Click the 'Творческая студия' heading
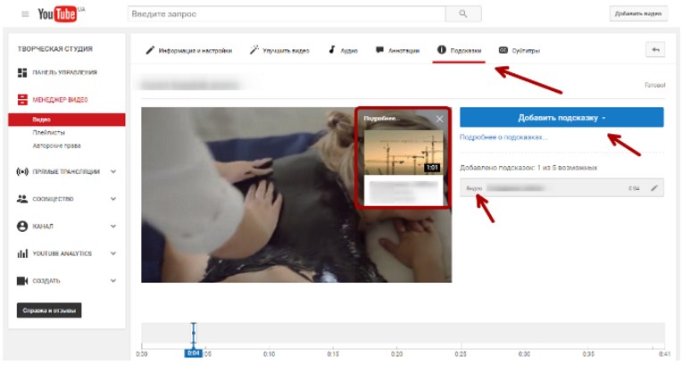The height and width of the screenshot is (365, 682). pos(54,49)
